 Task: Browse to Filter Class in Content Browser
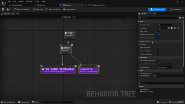pos(172,28)
